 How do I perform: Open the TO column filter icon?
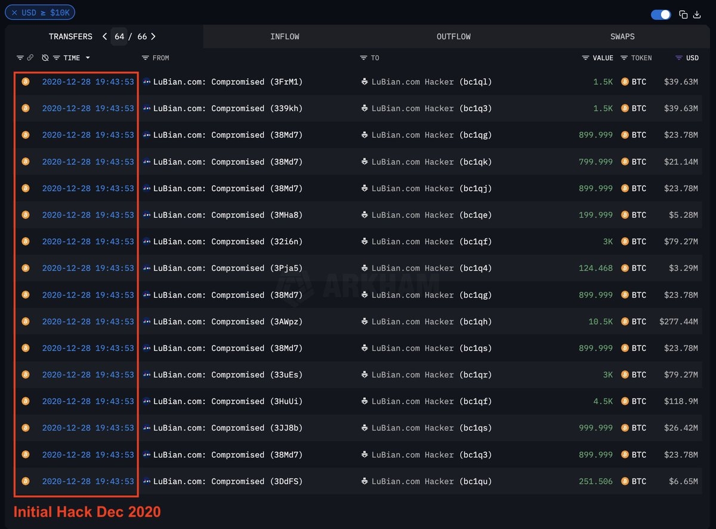click(x=363, y=58)
